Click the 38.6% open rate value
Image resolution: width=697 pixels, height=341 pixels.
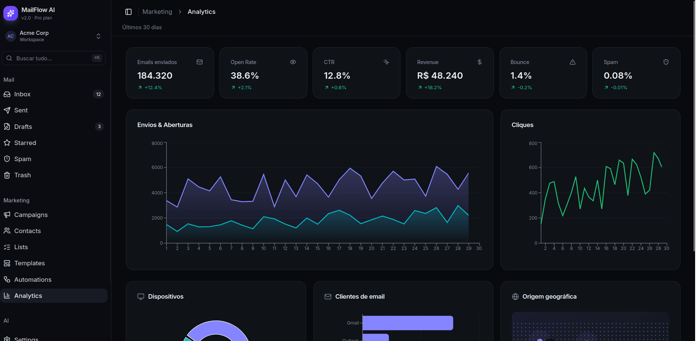click(x=244, y=76)
